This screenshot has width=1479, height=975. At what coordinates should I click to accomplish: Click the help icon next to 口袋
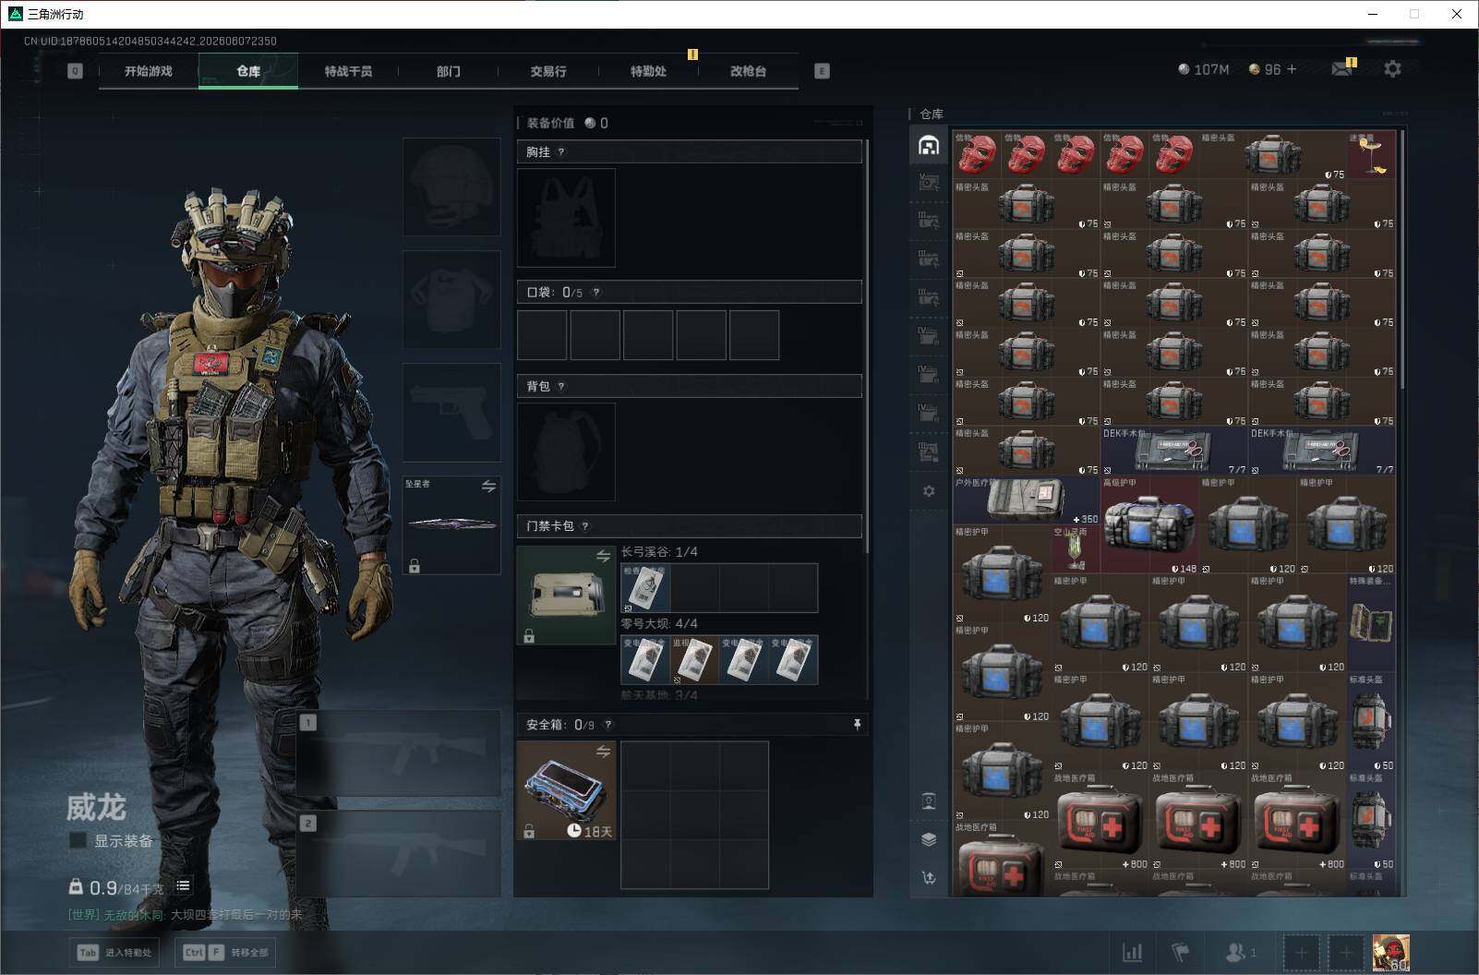tap(596, 293)
